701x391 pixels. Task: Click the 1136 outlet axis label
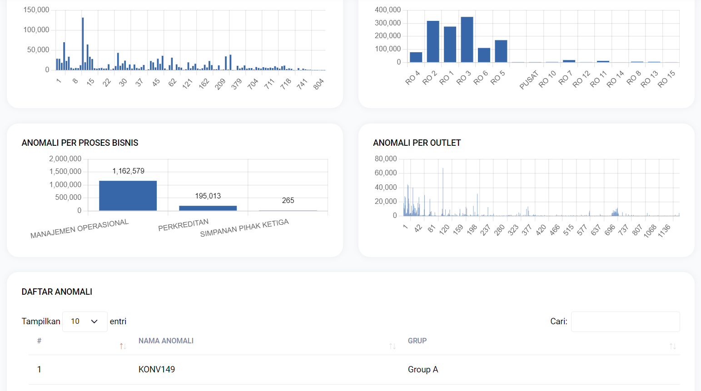click(x=664, y=231)
